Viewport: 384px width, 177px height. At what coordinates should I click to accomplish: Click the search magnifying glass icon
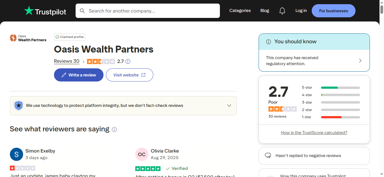tap(82, 11)
